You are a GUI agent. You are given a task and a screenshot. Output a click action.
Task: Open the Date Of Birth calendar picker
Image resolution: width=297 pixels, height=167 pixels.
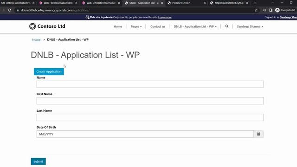pyautogui.click(x=258, y=134)
